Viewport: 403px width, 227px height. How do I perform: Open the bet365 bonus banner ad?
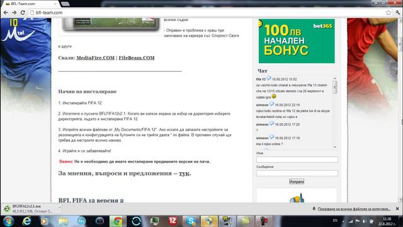click(x=297, y=40)
